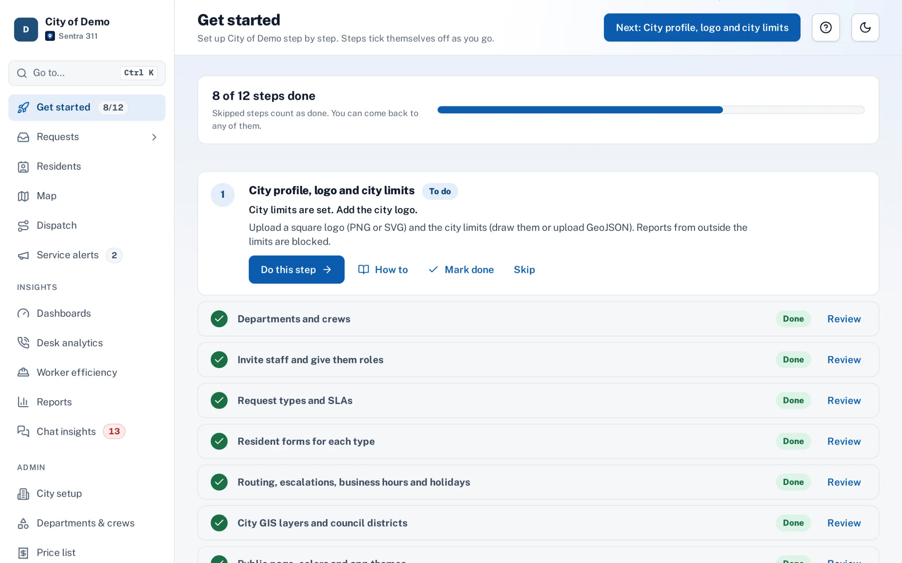Click the Map sidebar icon

pyautogui.click(x=23, y=196)
